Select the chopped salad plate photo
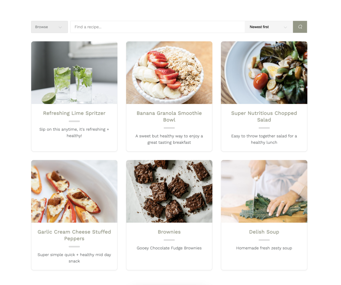The width and height of the screenshot is (341, 285). (x=264, y=73)
